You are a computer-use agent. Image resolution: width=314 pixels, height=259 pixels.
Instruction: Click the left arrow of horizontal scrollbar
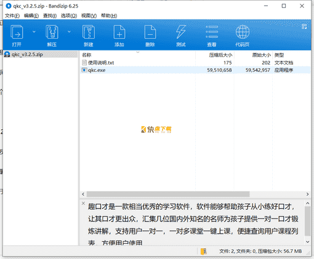(83, 194)
